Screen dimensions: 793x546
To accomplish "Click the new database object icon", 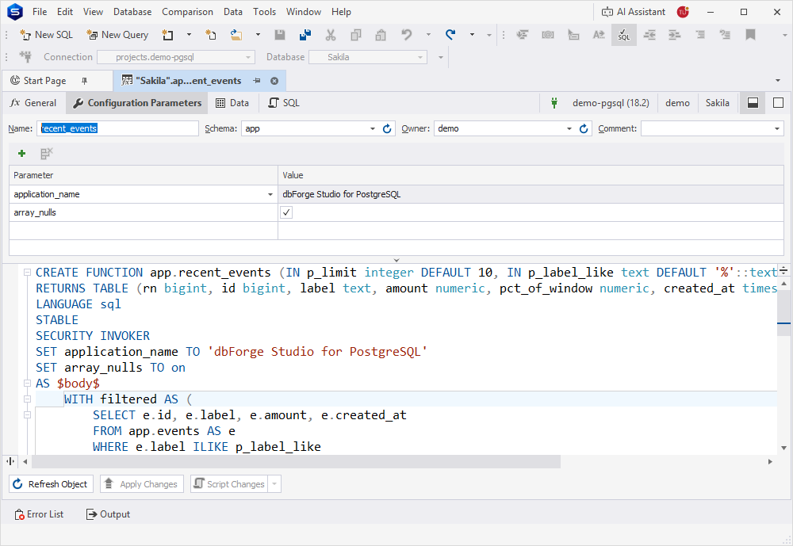I will (167, 35).
